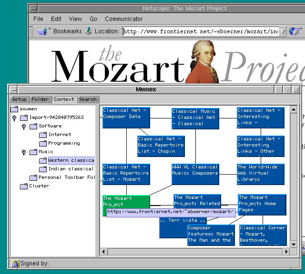This screenshot has width=305, height=274.
Task: Select the Context tab
Action: (x=64, y=99)
